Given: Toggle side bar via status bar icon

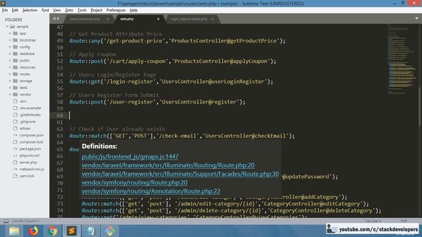Looking at the screenshot, I should [6, 221].
